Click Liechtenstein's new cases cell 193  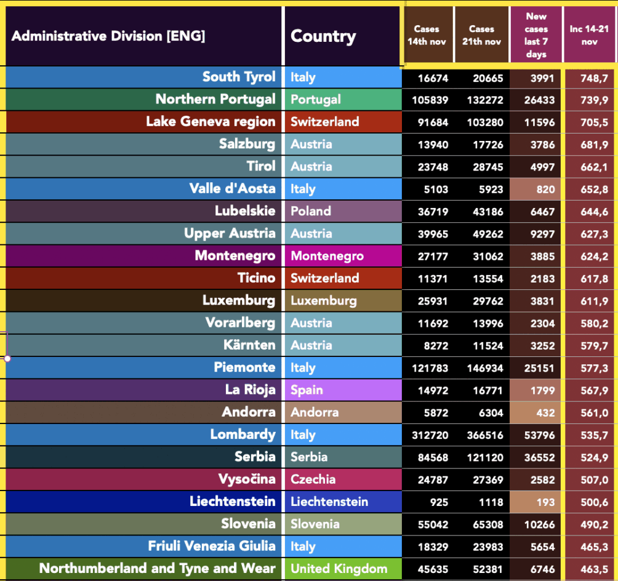(x=536, y=502)
